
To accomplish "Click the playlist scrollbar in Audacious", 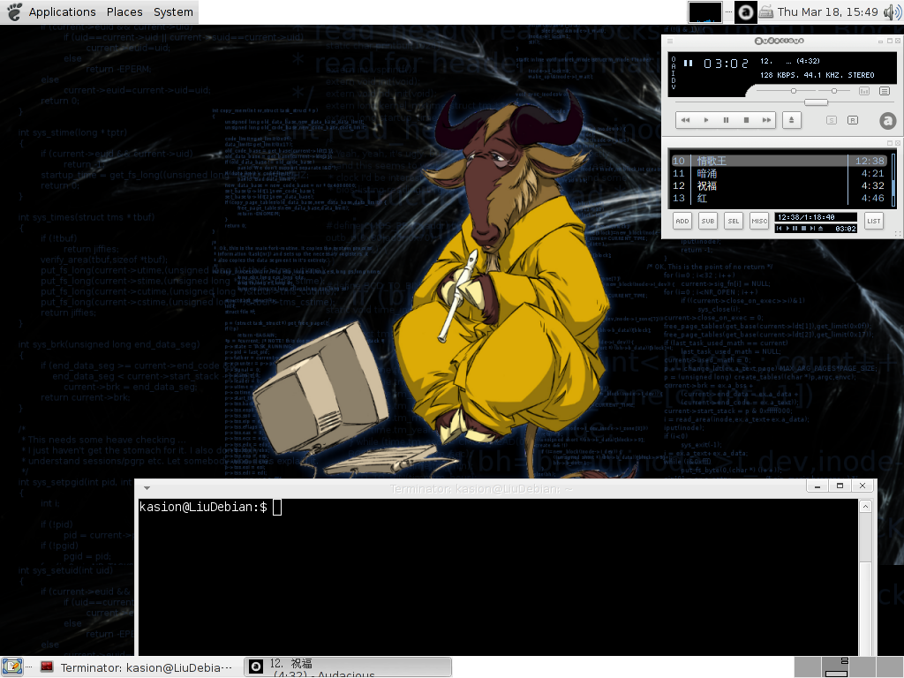I will tap(893, 179).
